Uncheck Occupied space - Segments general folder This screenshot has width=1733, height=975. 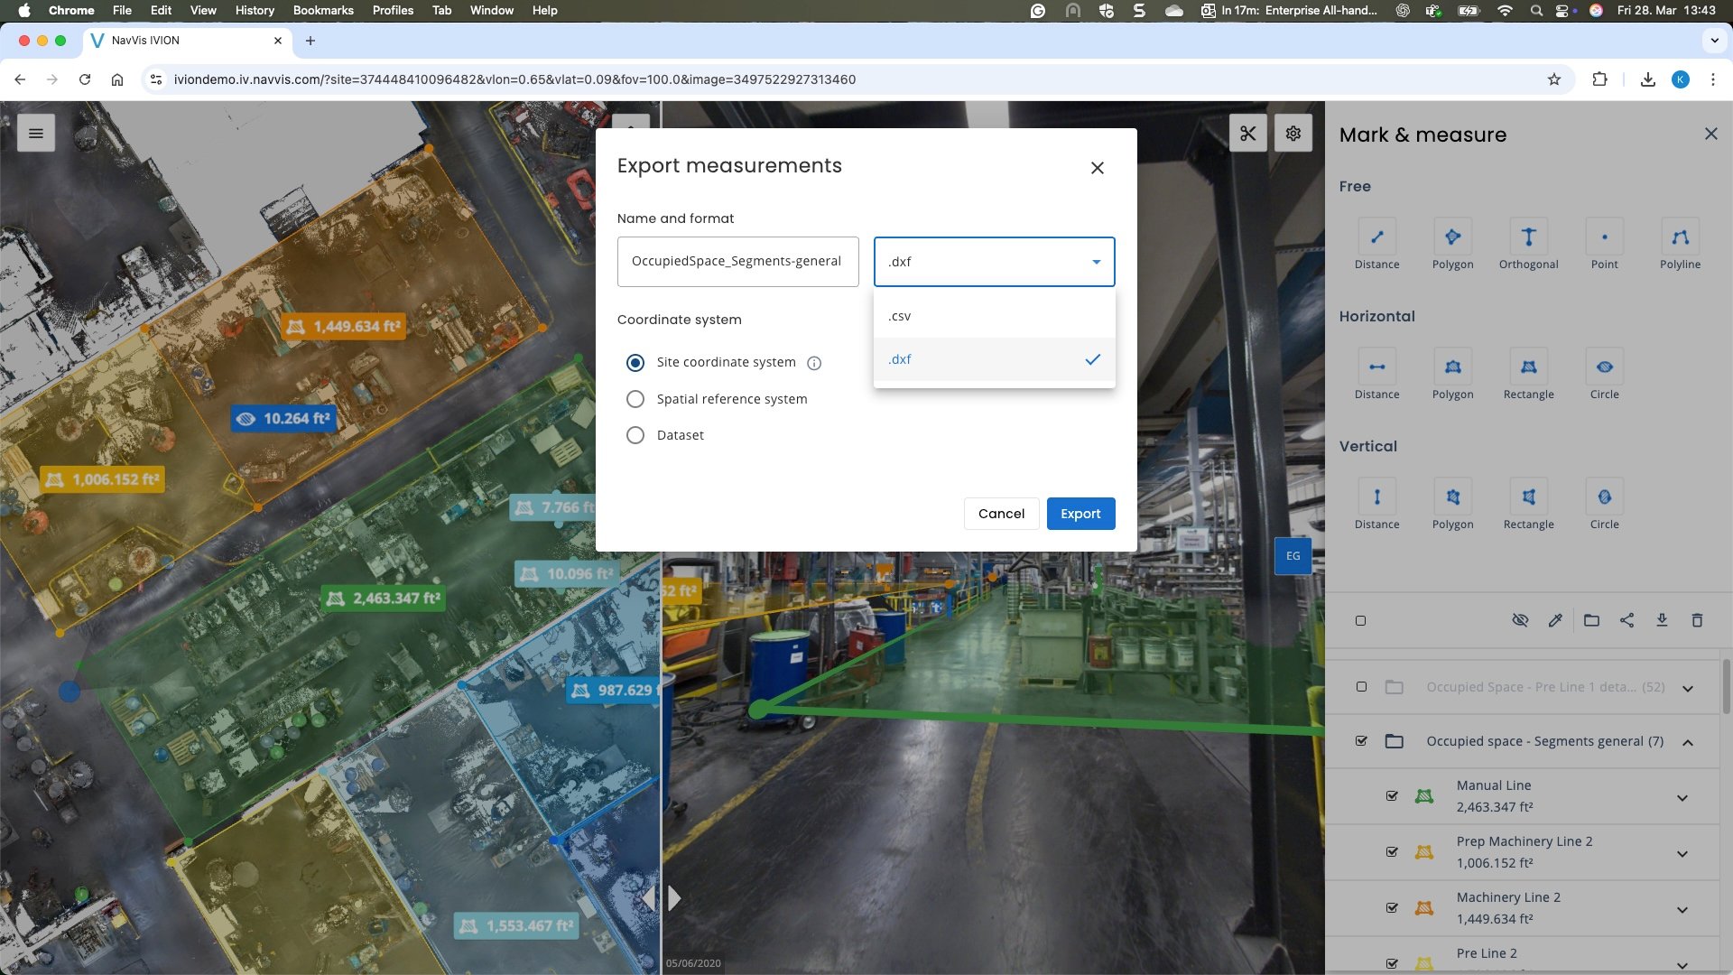pyautogui.click(x=1361, y=741)
